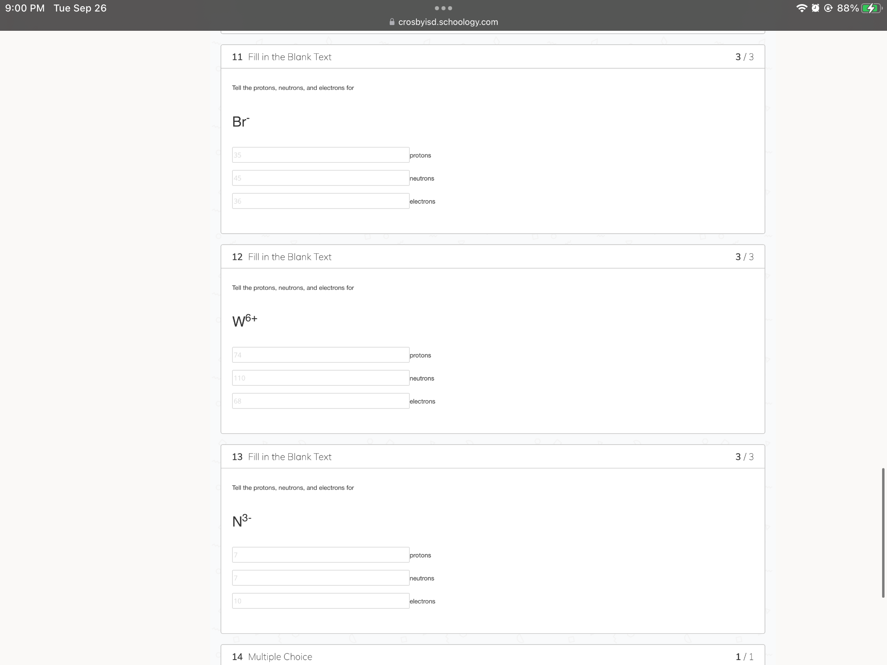Tap the three-dot multitasking menu
This screenshot has width=887, height=665.
coord(443,8)
